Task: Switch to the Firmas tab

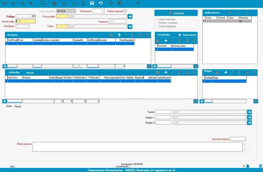Action: click(x=18, y=106)
